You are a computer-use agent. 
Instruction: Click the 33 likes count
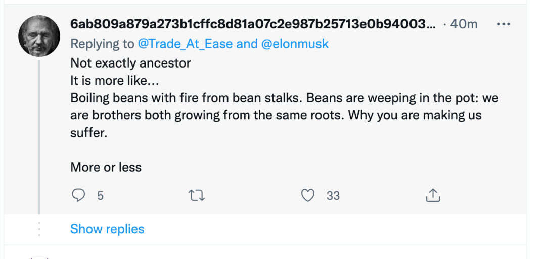pos(333,196)
